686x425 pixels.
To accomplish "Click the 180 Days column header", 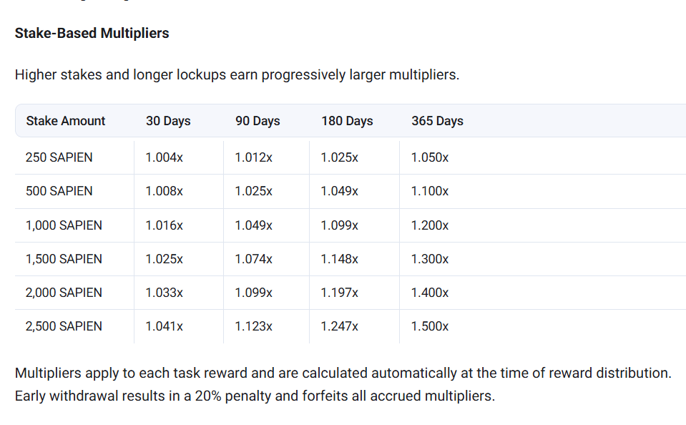I will point(347,121).
